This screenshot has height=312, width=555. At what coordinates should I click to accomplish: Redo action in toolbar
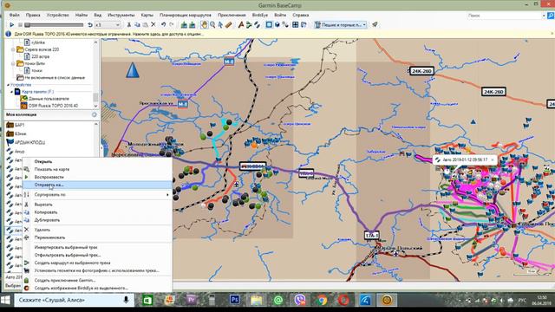point(172,25)
